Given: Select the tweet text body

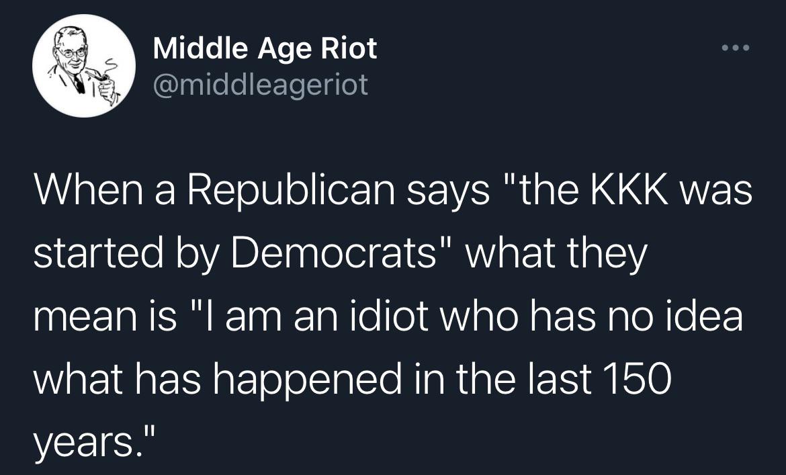Looking at the screenshot, I should [x=393, y=316].
